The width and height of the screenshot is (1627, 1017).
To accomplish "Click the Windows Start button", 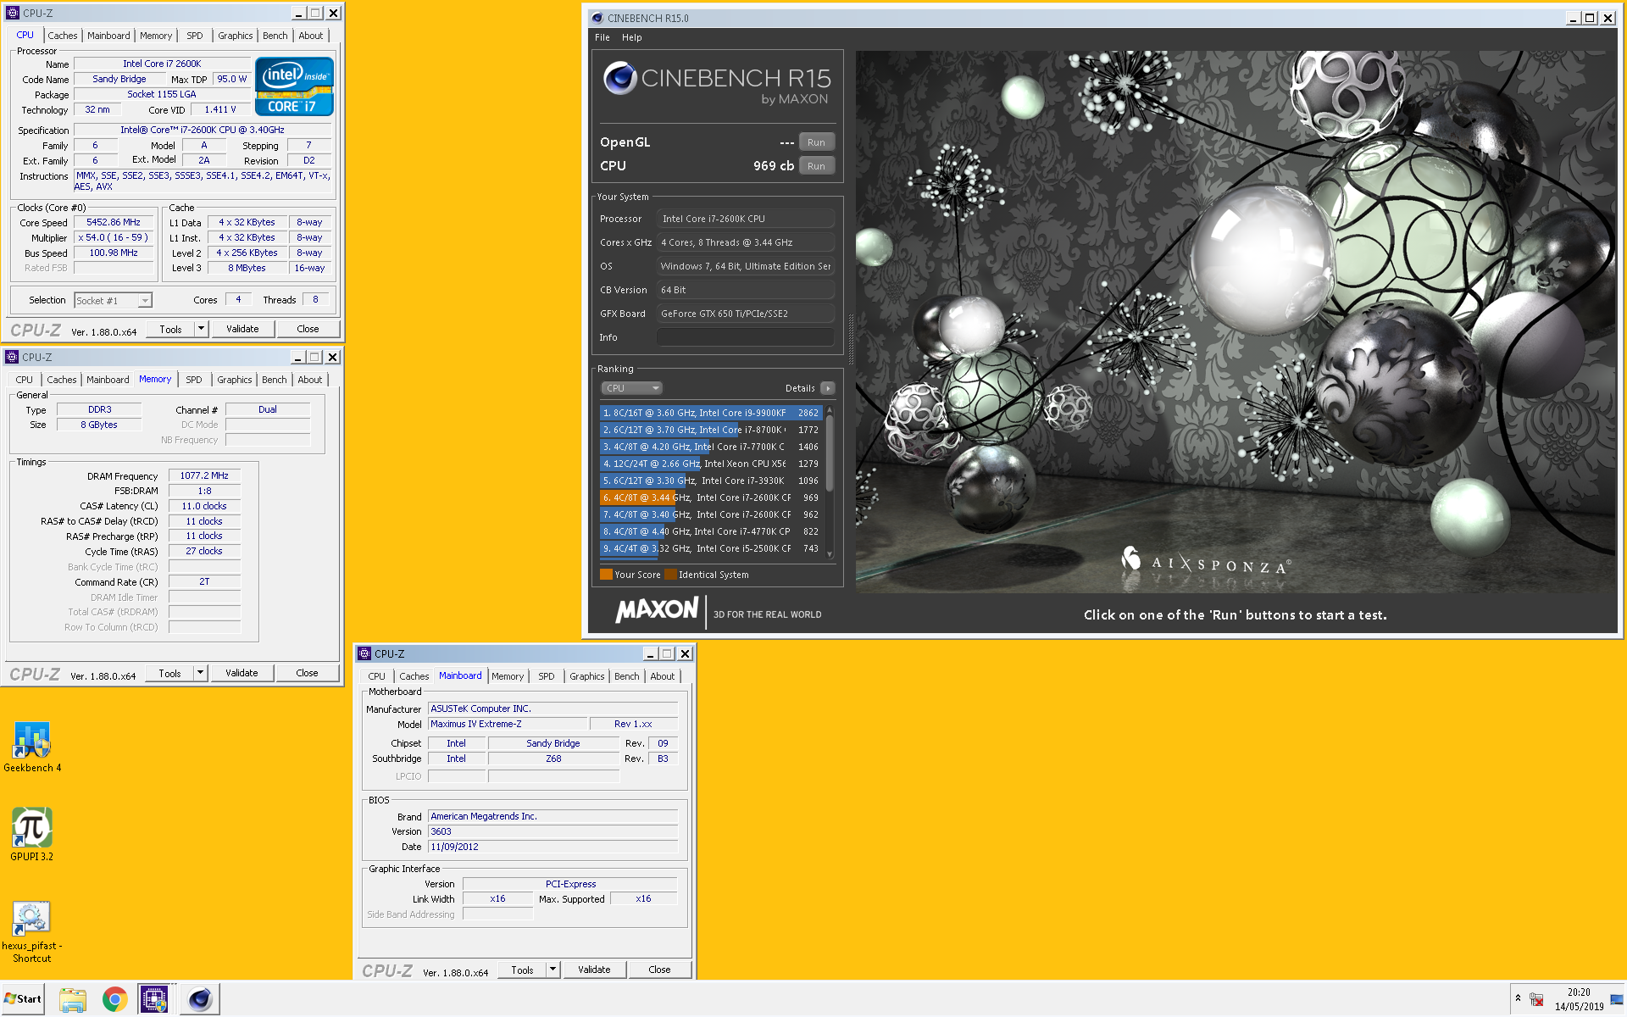I will click(23, 999).
